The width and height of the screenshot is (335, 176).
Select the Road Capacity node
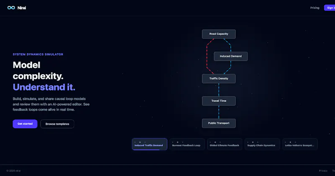point(219,34)
